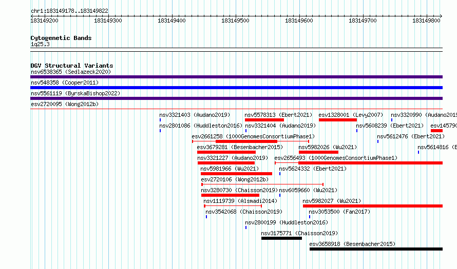Viewport: 457px width, 269px height.
Task: Open the nsv5624332 (Ebert2021) label
Action: pos(313,169)
